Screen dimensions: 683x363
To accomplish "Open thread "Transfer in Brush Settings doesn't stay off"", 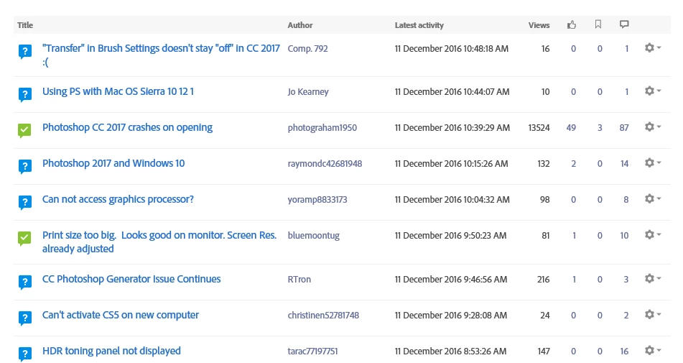I will coord(161,55).
